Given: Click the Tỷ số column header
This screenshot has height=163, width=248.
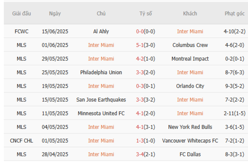Looking at the screenshot, I should (145, 14).
